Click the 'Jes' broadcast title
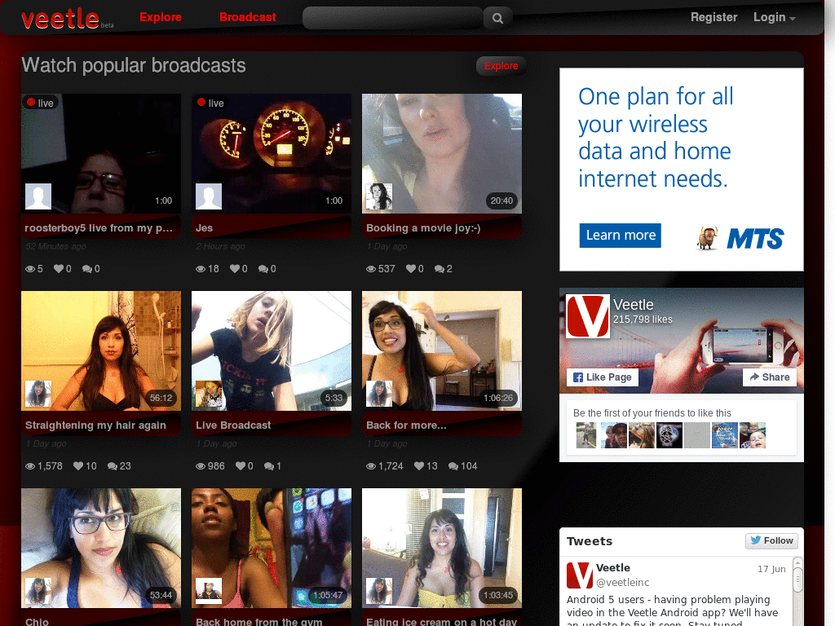The height and width of the screenshot is (626, 835). [205, 228]
